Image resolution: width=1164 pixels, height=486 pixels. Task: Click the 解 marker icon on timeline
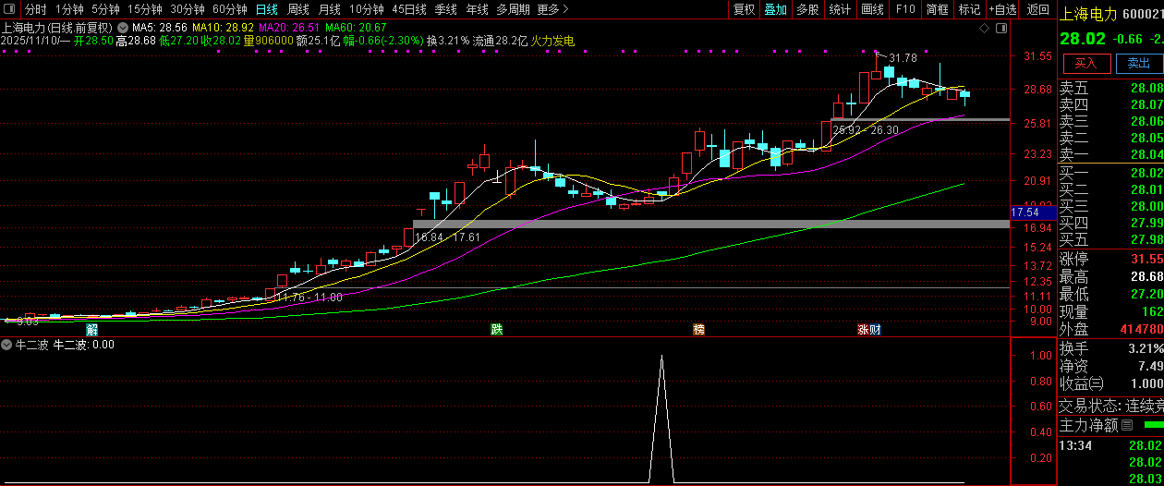[92, 329]
